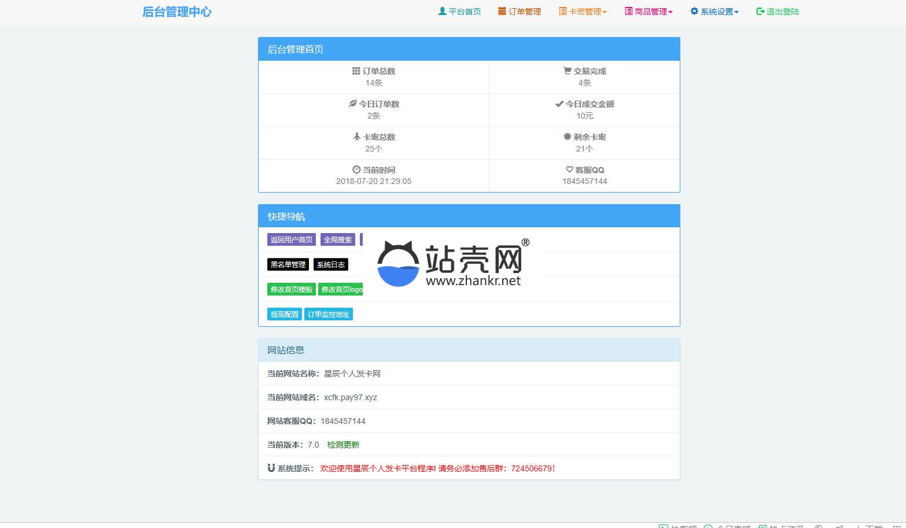
Task: Click the leaf icon next to 今日订单数
Action: 352,104
